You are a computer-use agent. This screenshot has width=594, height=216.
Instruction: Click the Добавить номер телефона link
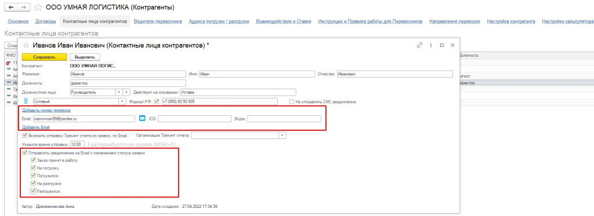(x=46, y=110)
